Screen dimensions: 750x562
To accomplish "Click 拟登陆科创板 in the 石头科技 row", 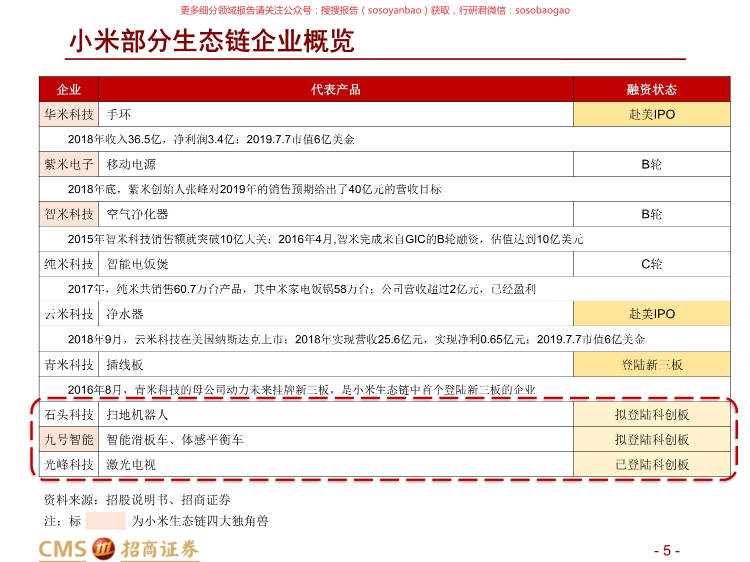I will tap(652, 415).
